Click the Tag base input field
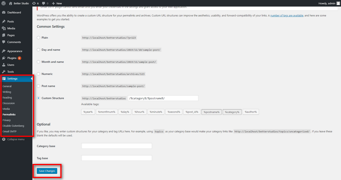 coord(116,158)
